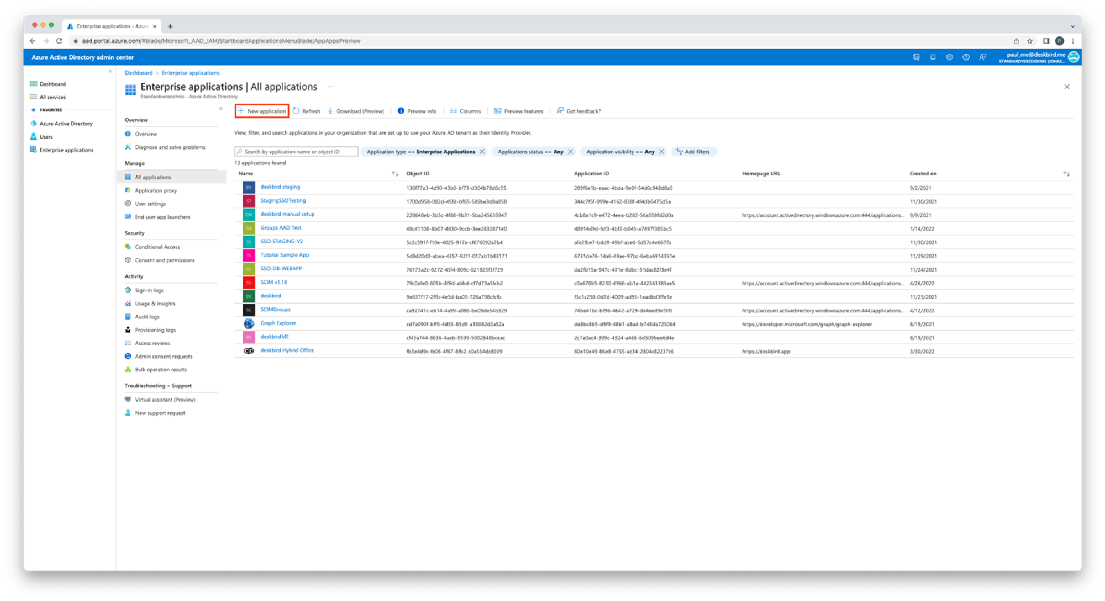
Task: Open the deskbird Hybrid Office link
Action: point(287,350)
